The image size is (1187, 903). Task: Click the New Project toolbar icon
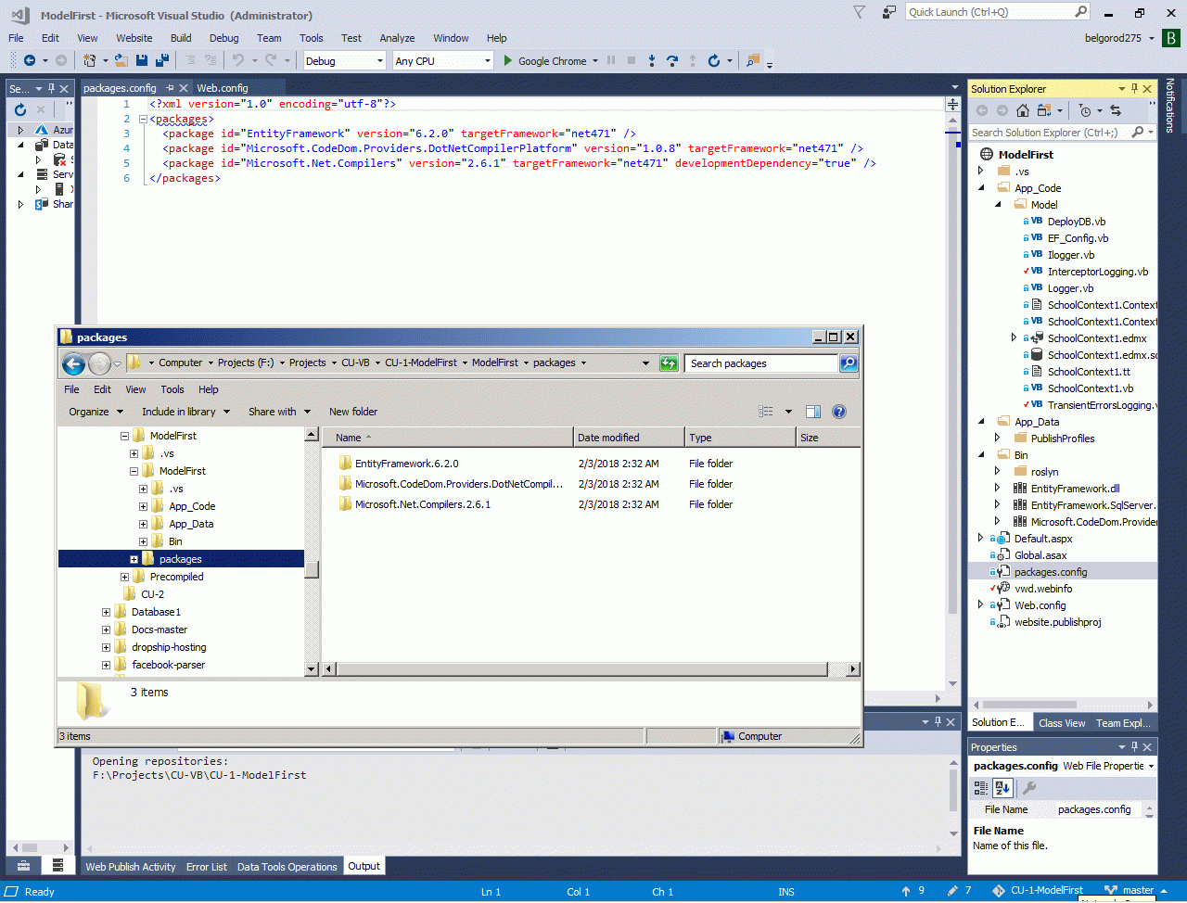pyautogui.click(x=90, y=60)
